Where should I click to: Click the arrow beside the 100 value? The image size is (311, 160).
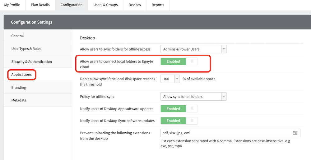[177, 79]
